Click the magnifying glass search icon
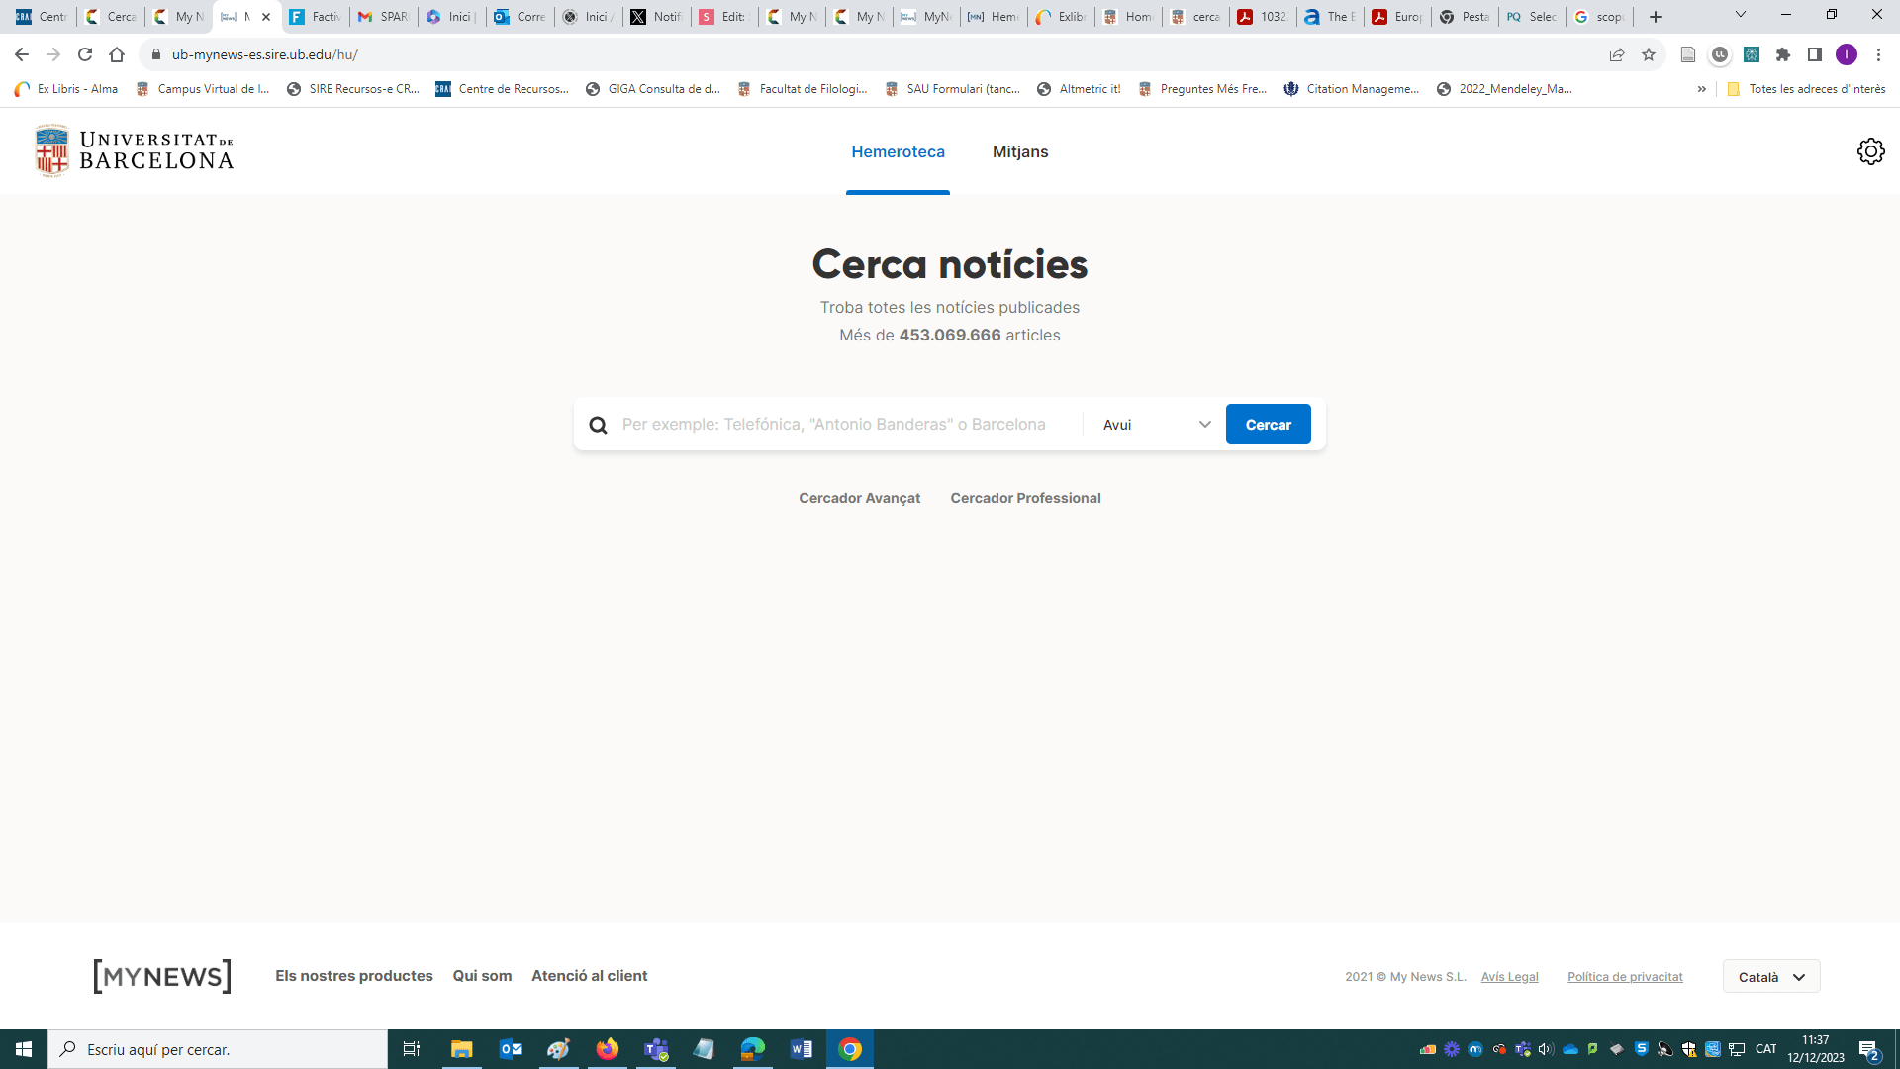The width and height of the screenshot is (1900, 1069). [598, 425]
